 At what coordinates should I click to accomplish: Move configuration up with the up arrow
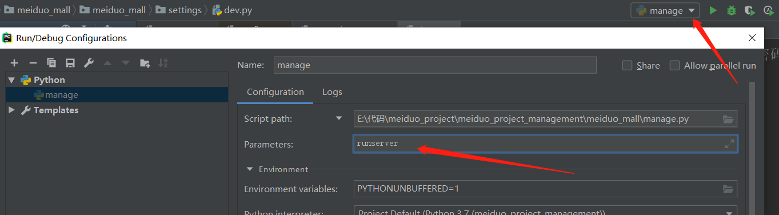[107, 63]
